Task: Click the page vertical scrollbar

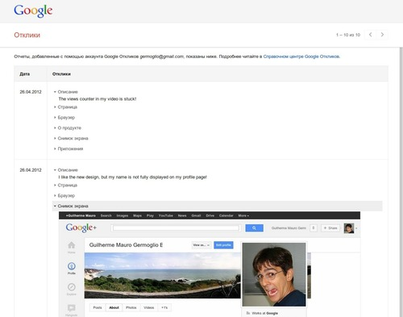Action: [x=401, y=182]
